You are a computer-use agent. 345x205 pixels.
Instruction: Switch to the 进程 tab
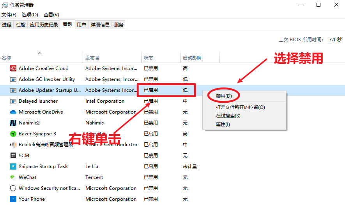(x=7, y=25)
